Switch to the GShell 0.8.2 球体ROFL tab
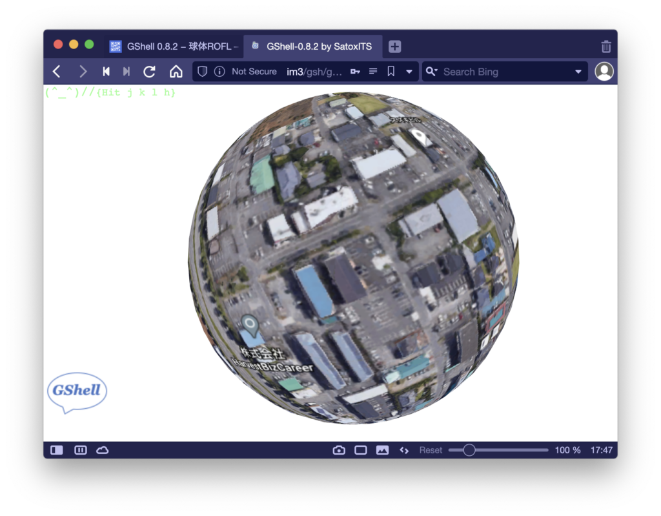Image resolution: width=661 pixels, height=516 pixels. [x=174, y=46]
